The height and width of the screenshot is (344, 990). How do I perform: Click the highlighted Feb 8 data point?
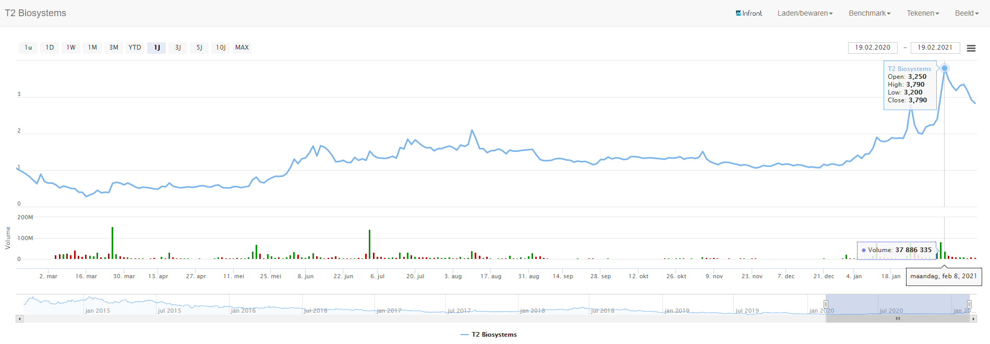tap(945, 68)
